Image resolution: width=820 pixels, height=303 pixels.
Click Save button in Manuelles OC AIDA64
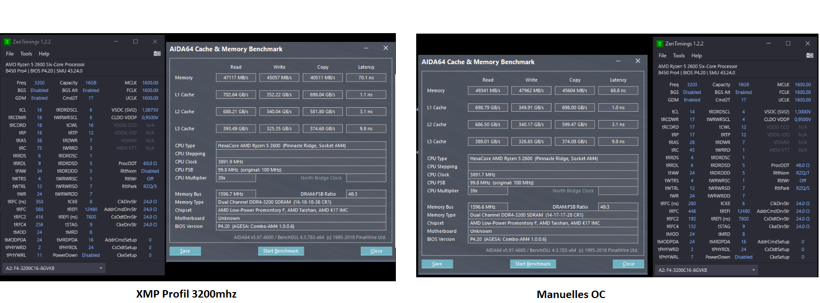(437, 264)
